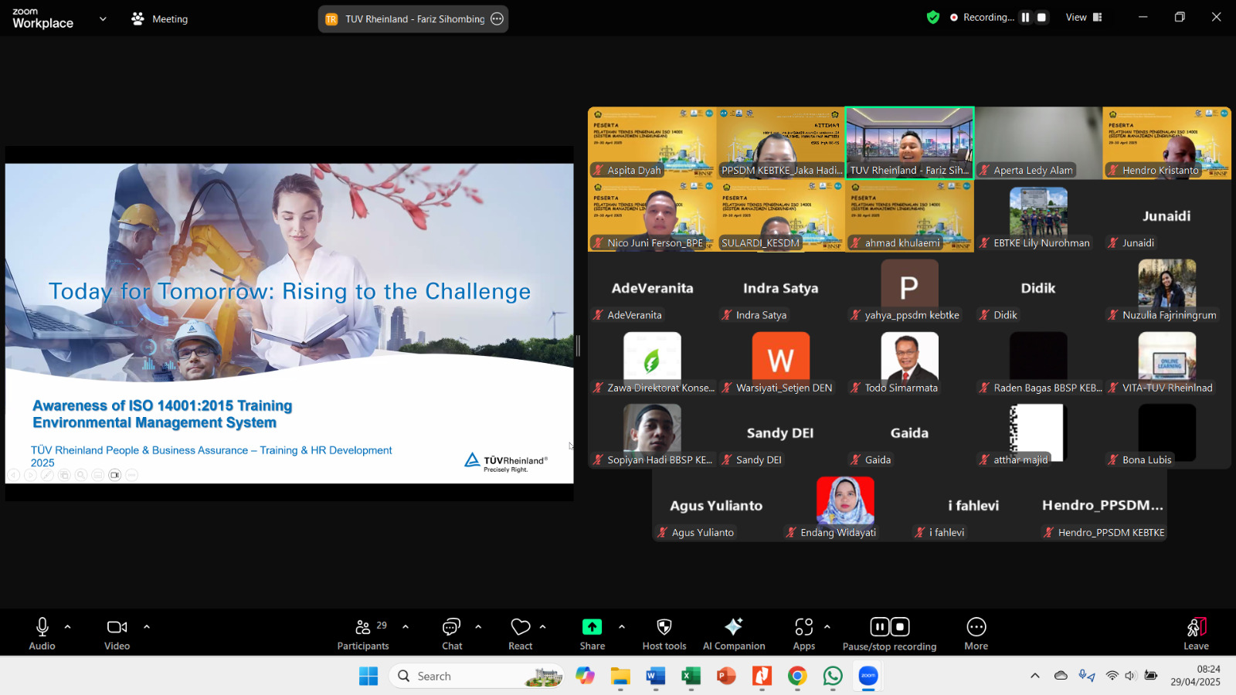Click Pause/stop recording button in toolbar
Viewport: 1236px width, 695px height.
tap(889, 634)
